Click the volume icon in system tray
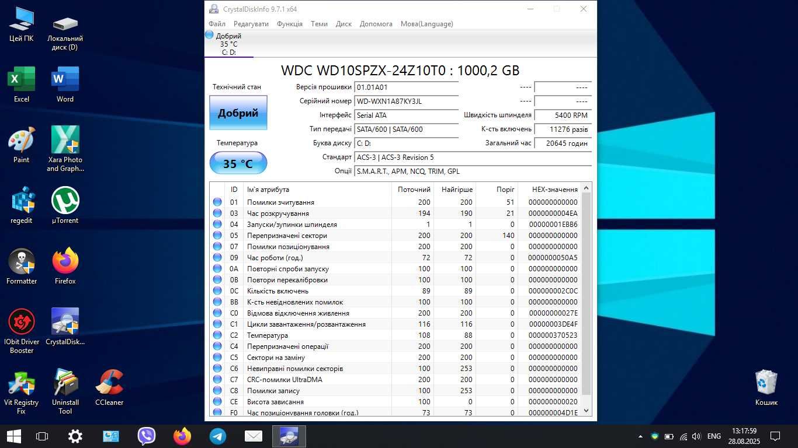 point(696,436)
